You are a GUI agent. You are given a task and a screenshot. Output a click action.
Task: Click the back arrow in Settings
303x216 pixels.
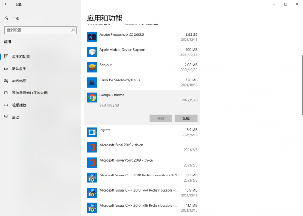[6, 4]
